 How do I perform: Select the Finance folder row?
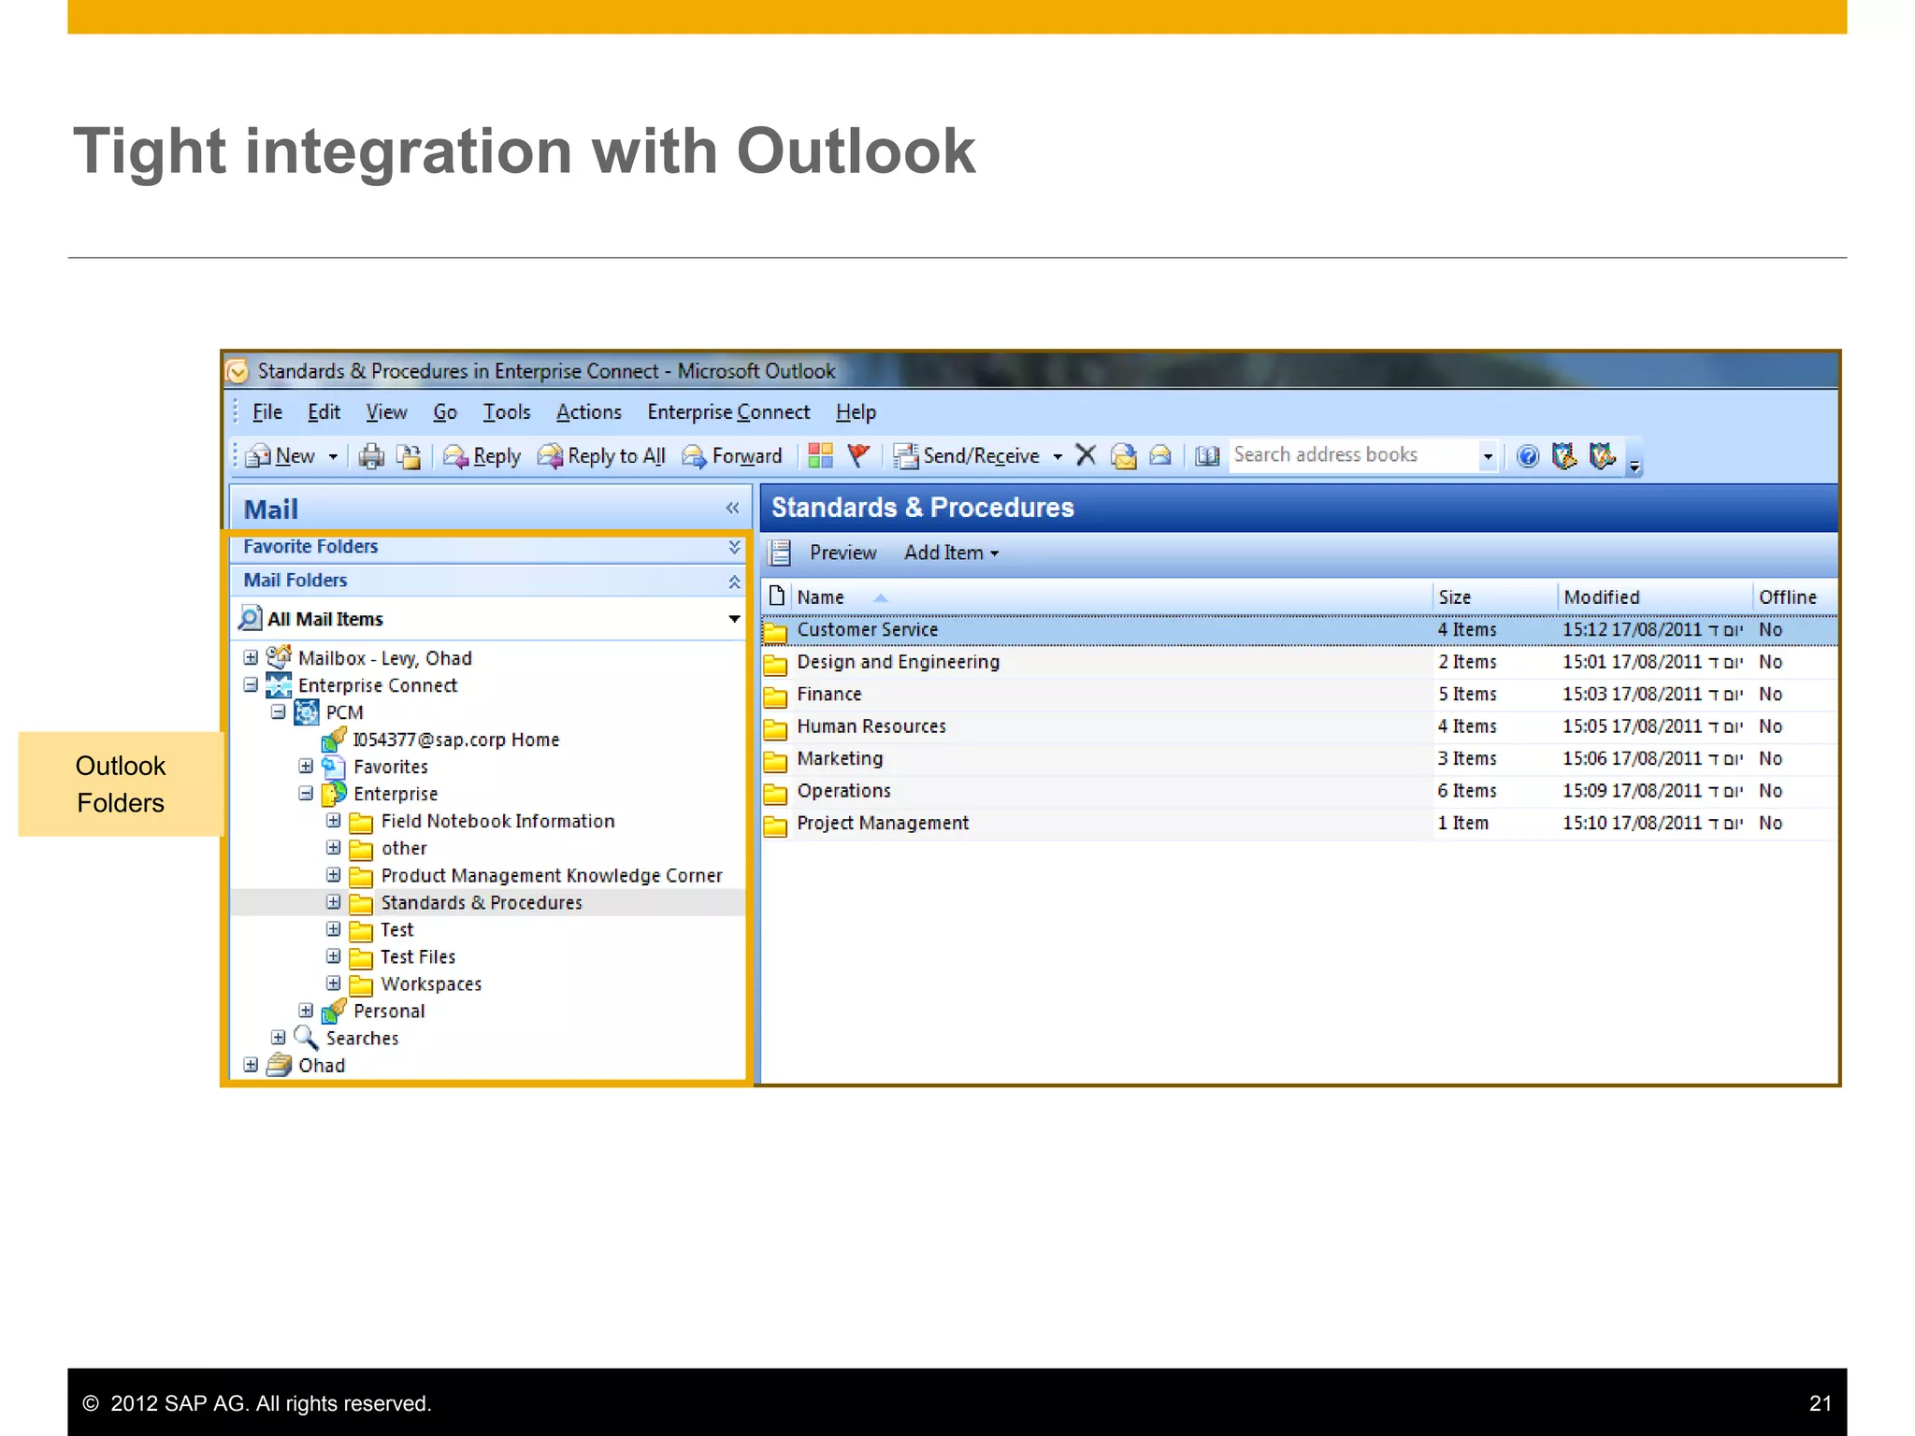(1300, 695)
